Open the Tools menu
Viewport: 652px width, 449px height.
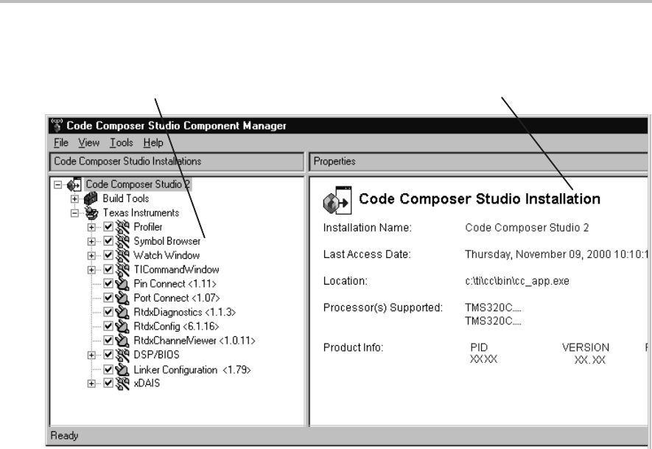click(x=121, y=143)
